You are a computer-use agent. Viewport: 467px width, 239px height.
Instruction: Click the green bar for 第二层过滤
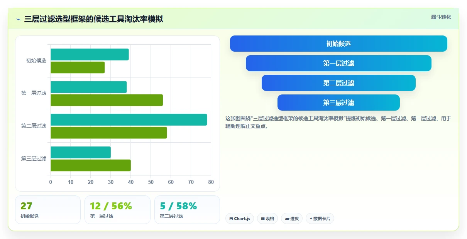(108, 133)
